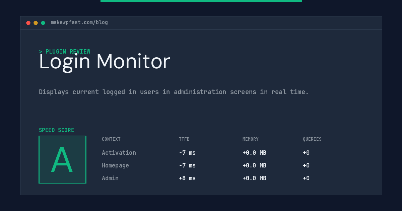Click the QUERIES column header
Image resolution: width=402 pixels, height=211 pixels.
coord(312,139)
